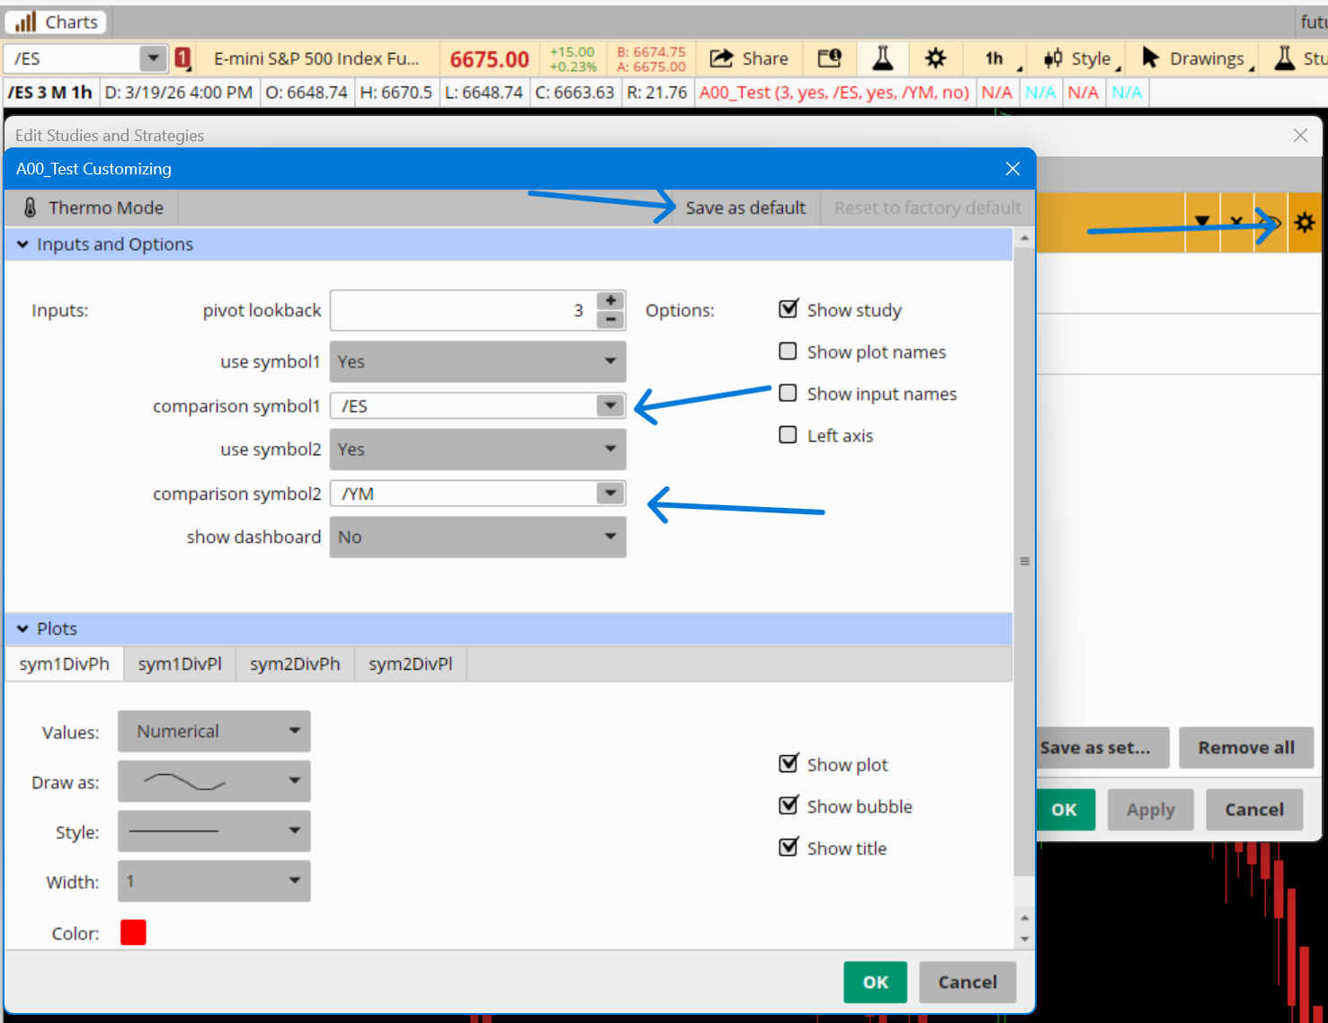
Task: Open the Edit Studies beaker icon
Action: 882,58
